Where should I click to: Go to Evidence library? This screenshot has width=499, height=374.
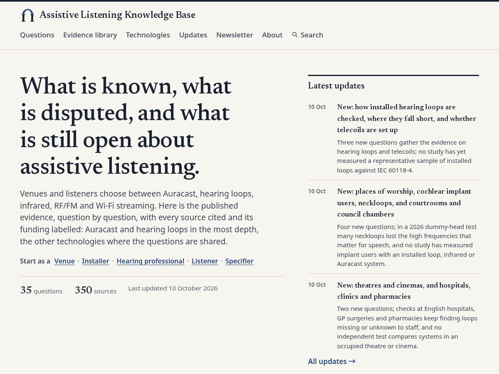90,35
